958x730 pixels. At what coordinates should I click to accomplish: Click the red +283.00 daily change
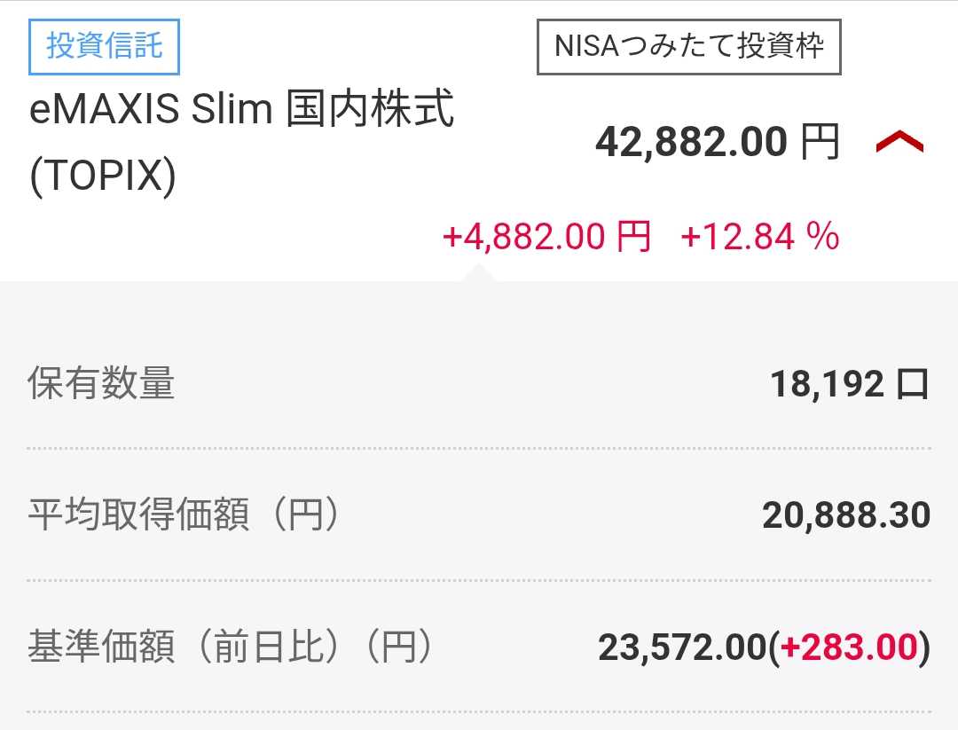click(848, 648)
